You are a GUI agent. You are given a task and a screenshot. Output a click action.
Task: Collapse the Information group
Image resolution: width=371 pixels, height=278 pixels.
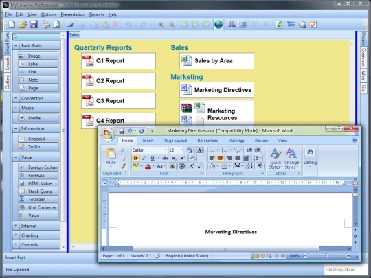point(36,128)
